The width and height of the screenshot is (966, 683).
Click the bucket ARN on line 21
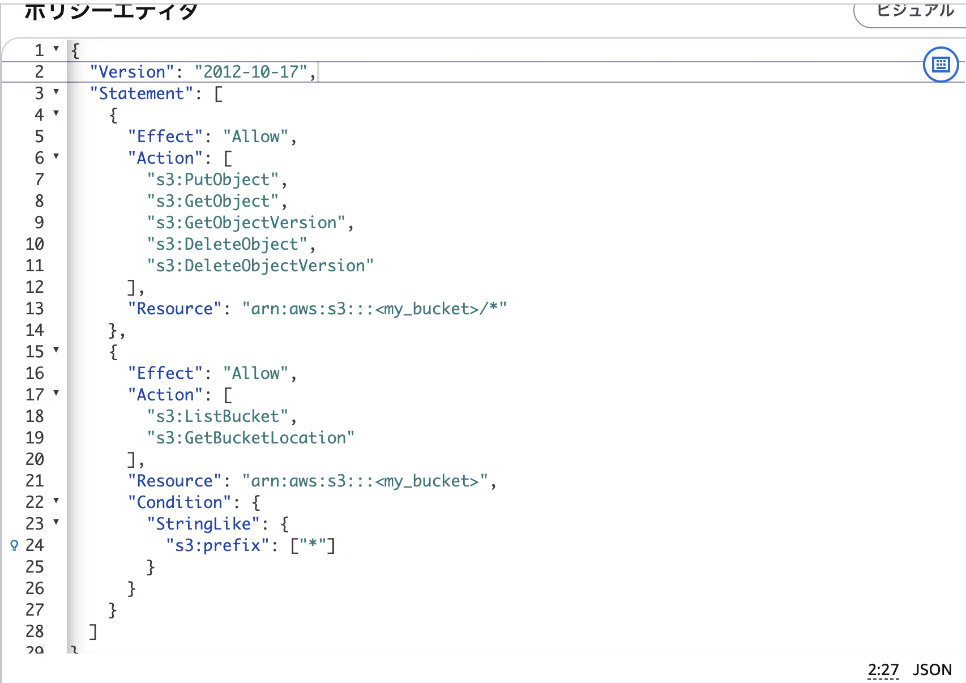click(x=365, y=481)
